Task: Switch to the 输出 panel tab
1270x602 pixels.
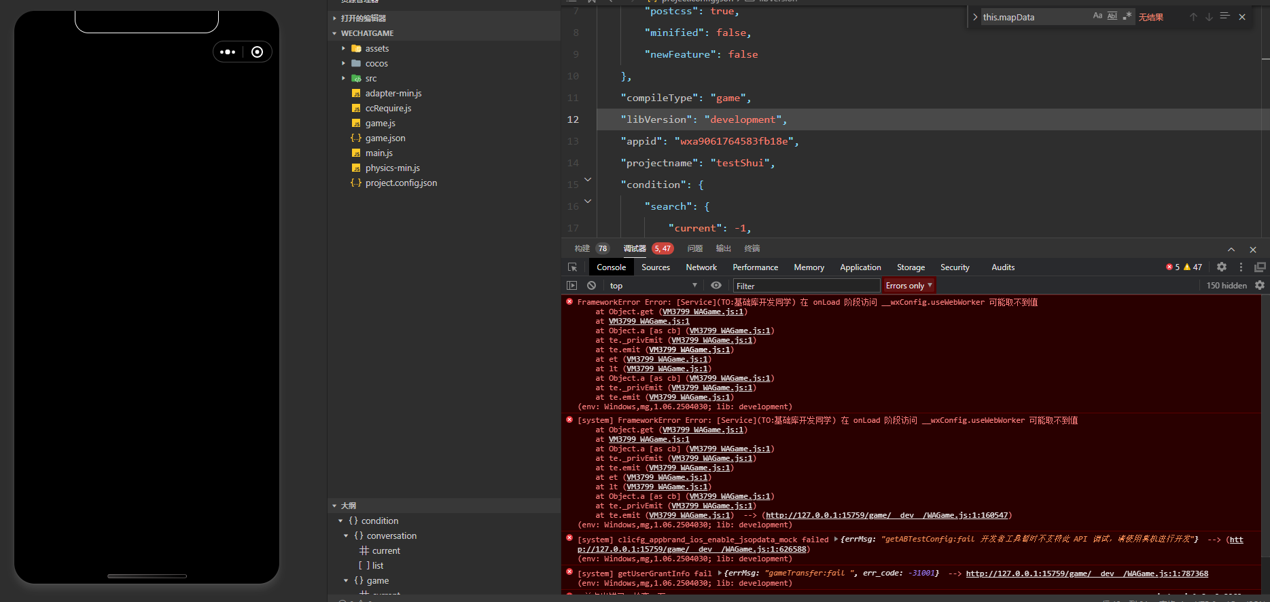Action: click(723, 248)
